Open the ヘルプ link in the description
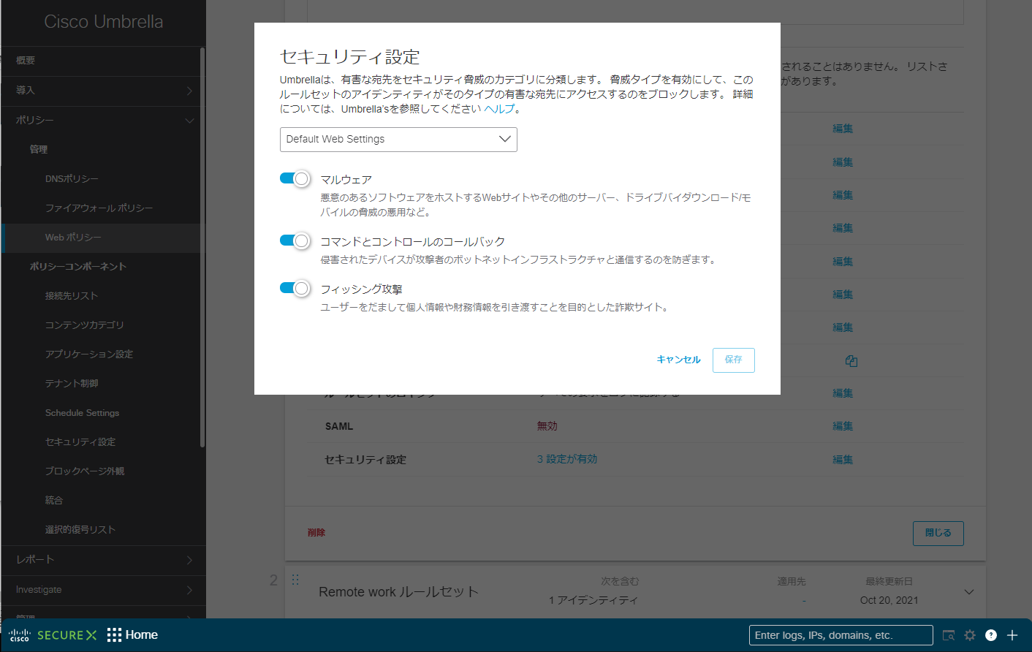 pos(499,109)
